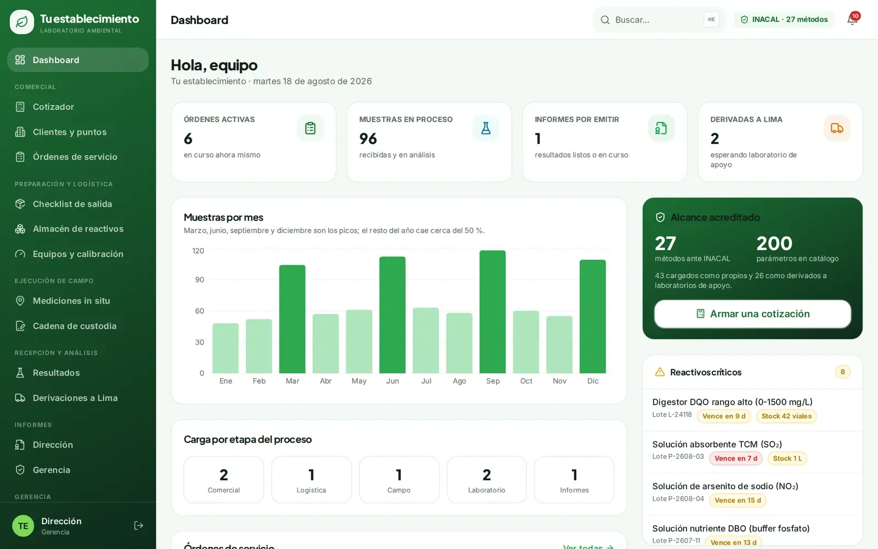Screen dimensions: 878x549
Task: Click the Stock 42 viales tag
Action: tap(786, 416)
